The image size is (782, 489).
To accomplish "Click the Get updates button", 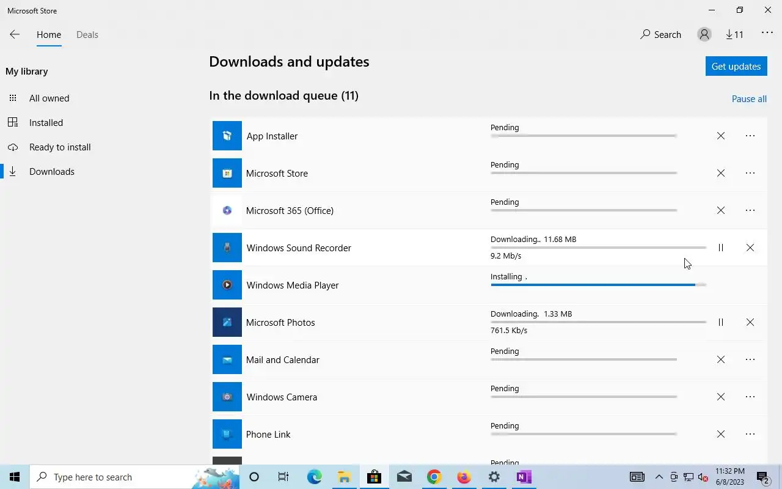I will pyautogui.click(x=736, y=66).
